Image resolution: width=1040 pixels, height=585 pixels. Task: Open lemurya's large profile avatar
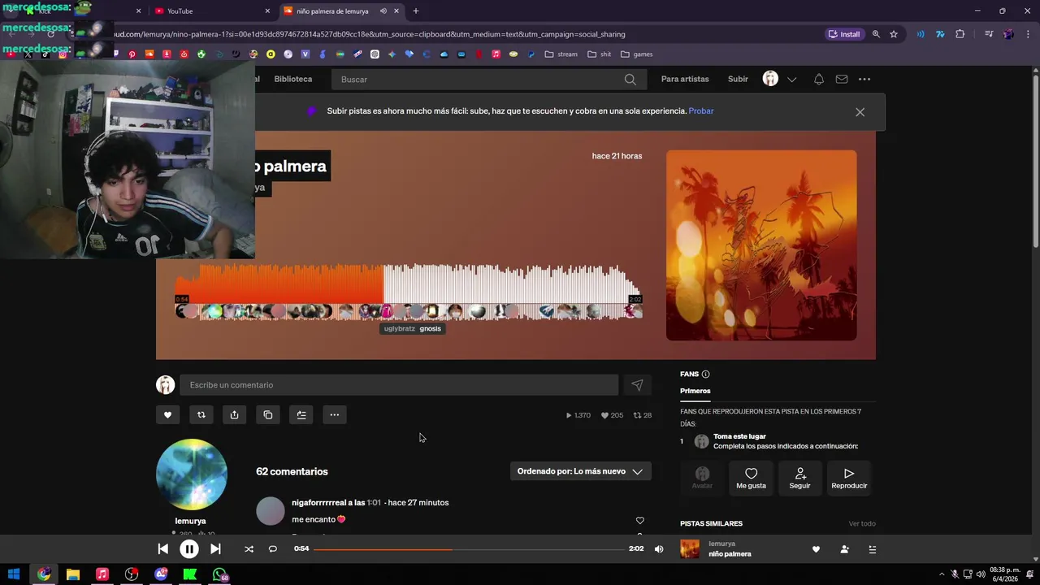[191, 474]
